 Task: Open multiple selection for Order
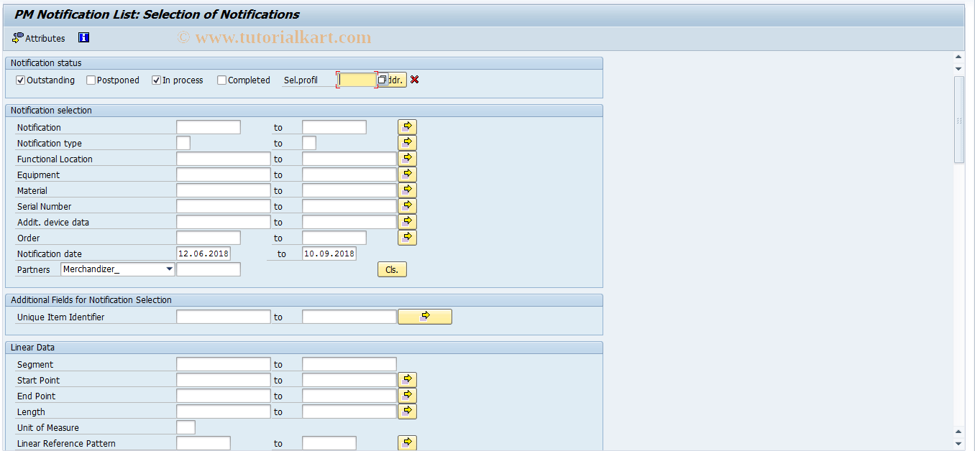pos(407,237)
